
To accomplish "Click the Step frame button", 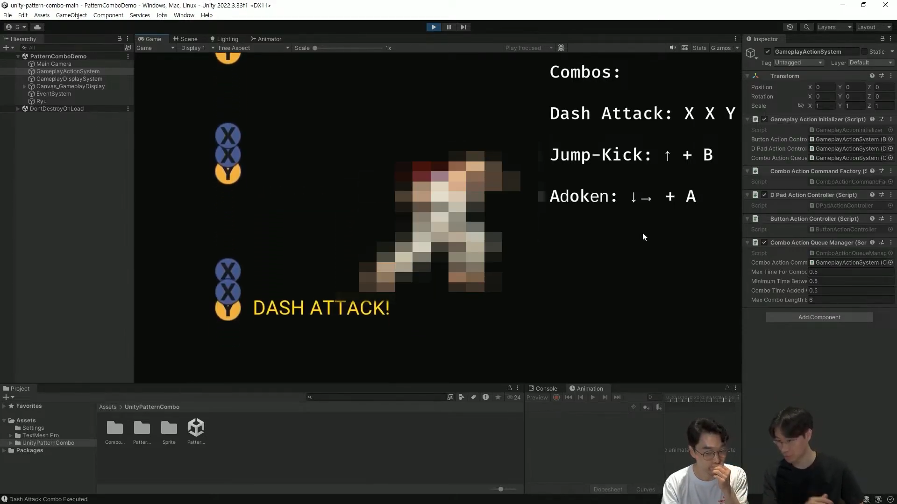I will tap(463, 27).
